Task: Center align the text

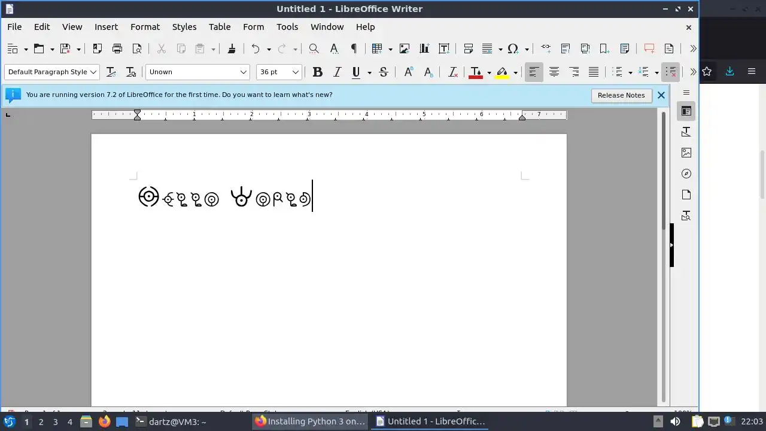Action: pyautogui.click(x=554, y=72)
